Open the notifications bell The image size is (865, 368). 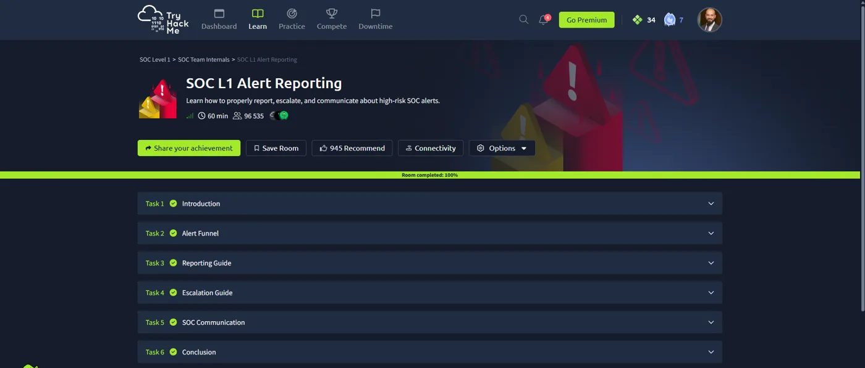tap(544, 20)
